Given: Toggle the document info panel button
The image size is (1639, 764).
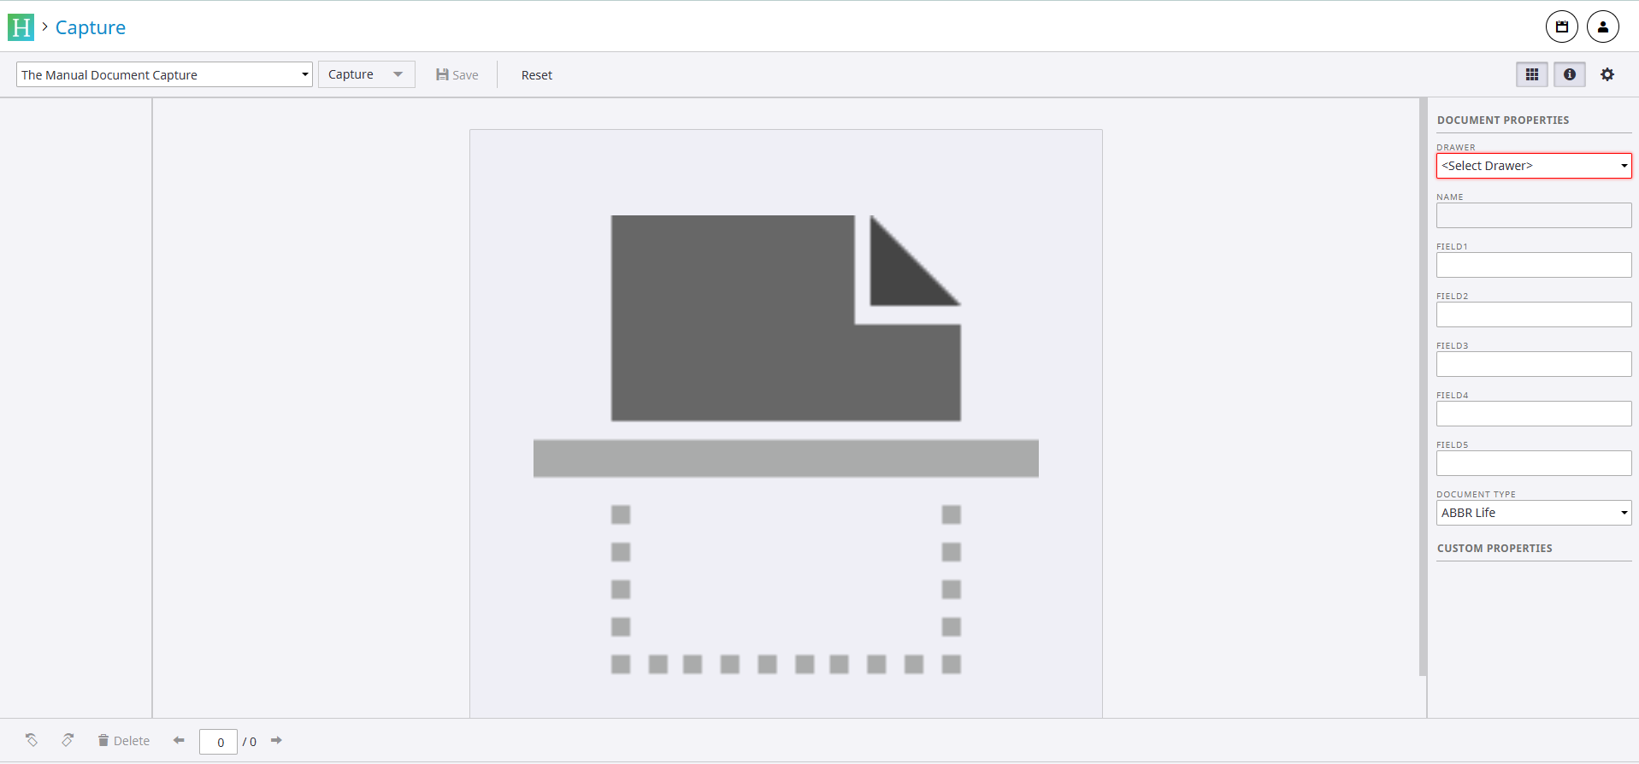Looking at the screenshot, I should pos(1569,74).
